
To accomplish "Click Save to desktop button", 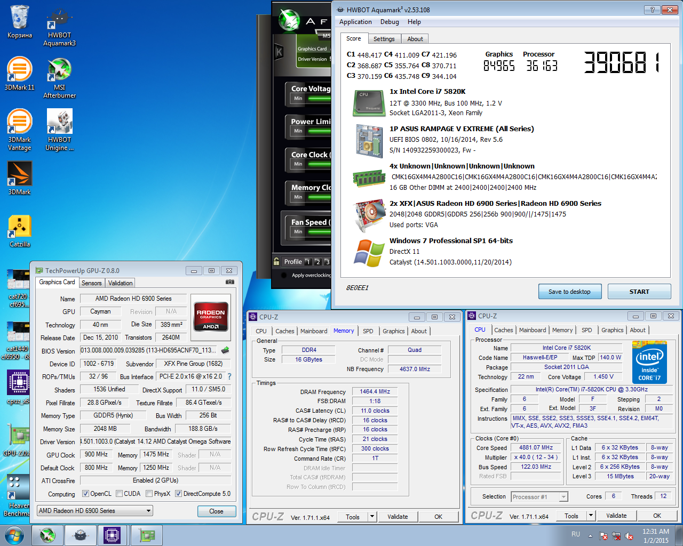I will (x=569, y=292).
